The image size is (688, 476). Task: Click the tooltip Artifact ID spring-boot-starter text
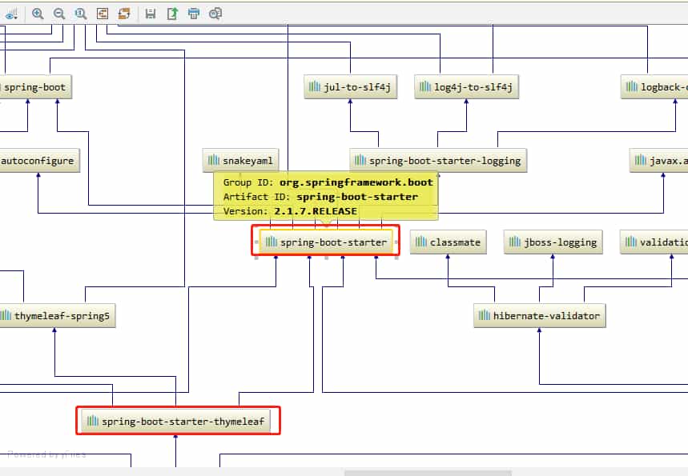tap(320, 197)
